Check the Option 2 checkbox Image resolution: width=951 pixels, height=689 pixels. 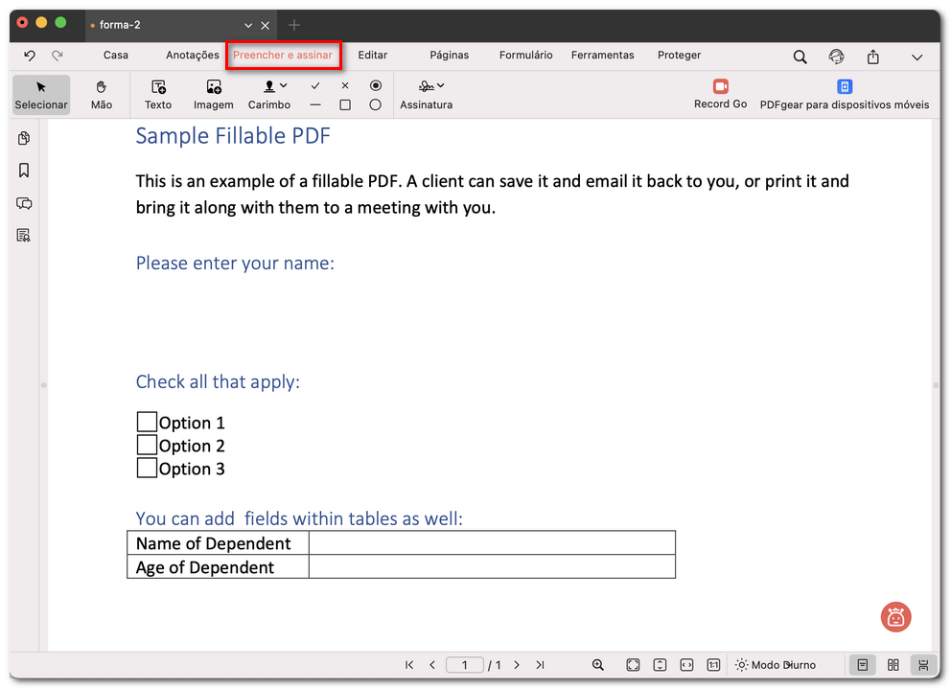(x=147, y=445)
